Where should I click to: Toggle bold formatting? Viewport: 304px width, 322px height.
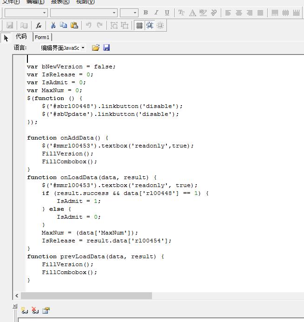coord(145,13)
